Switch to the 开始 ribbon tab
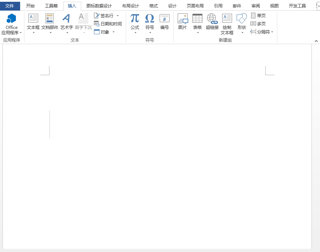This screenshot has width=320, height=252. click(x=30, y=6)
